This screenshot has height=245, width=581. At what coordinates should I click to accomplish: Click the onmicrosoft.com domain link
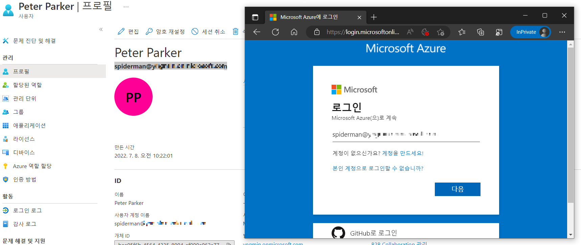(273, 243)
